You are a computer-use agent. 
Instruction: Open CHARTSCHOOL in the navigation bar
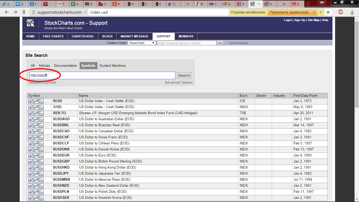pos(83,36)
